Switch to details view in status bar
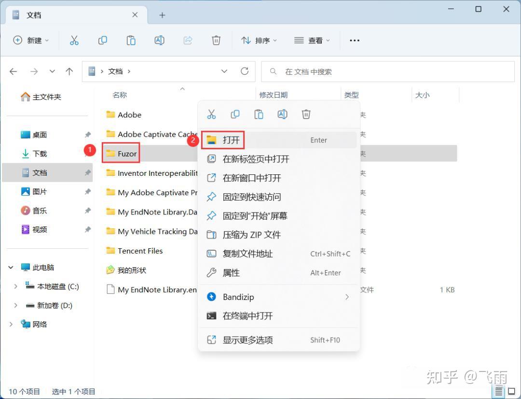The image size is (521, 399). [499, 391]
